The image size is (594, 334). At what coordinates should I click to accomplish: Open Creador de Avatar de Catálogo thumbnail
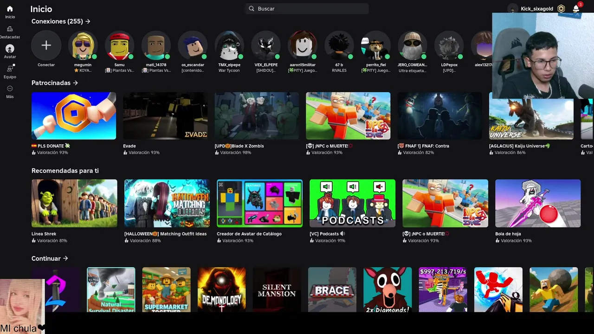(260, 203)
